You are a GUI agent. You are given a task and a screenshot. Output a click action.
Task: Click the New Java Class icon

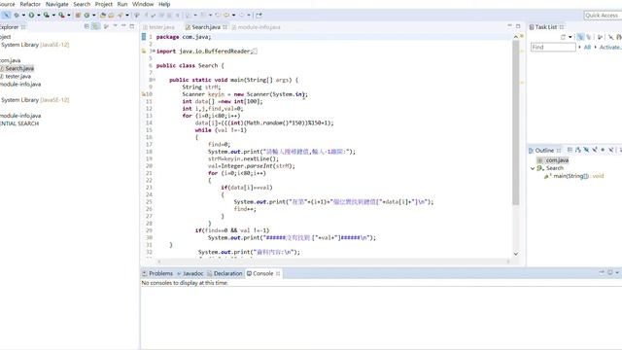[86, 16]
